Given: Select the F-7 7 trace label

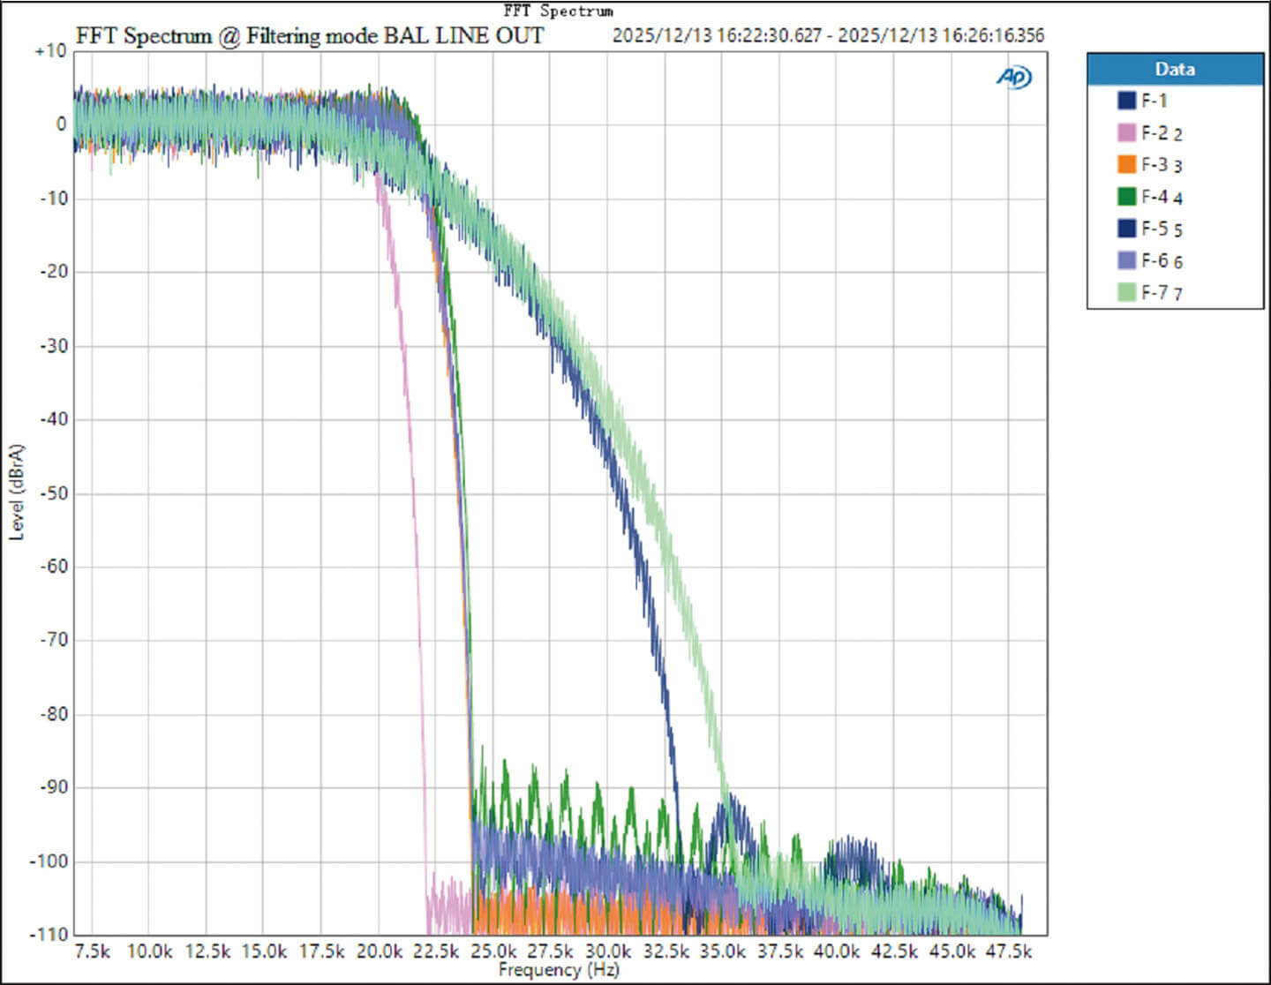Looking at the screenshot, I should point(1162,293).
